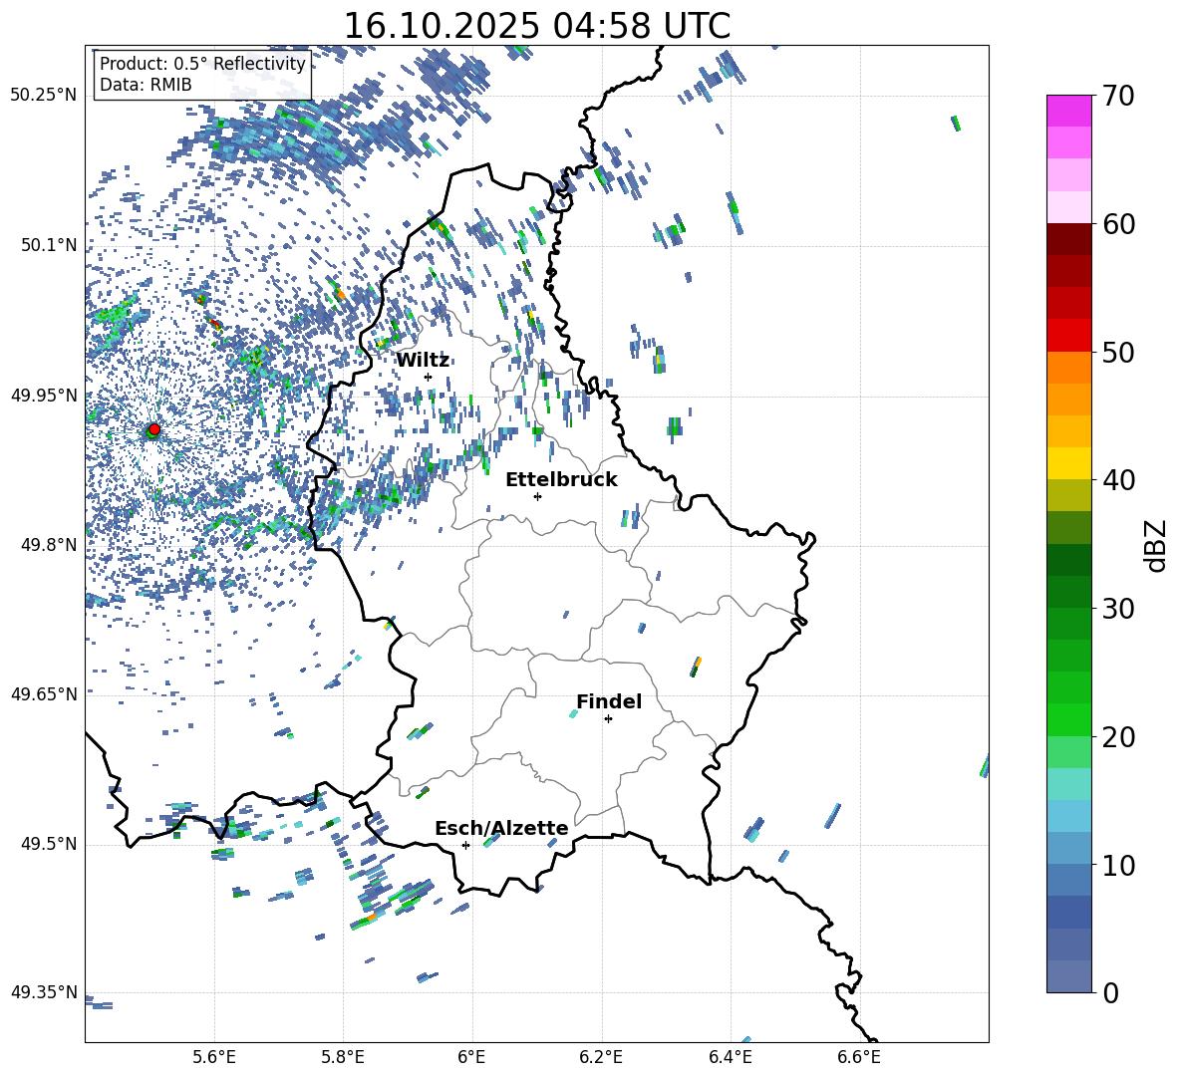Click the latitude label 49.35°N
Viewport: 1180px width, 1077px height.
44,992
